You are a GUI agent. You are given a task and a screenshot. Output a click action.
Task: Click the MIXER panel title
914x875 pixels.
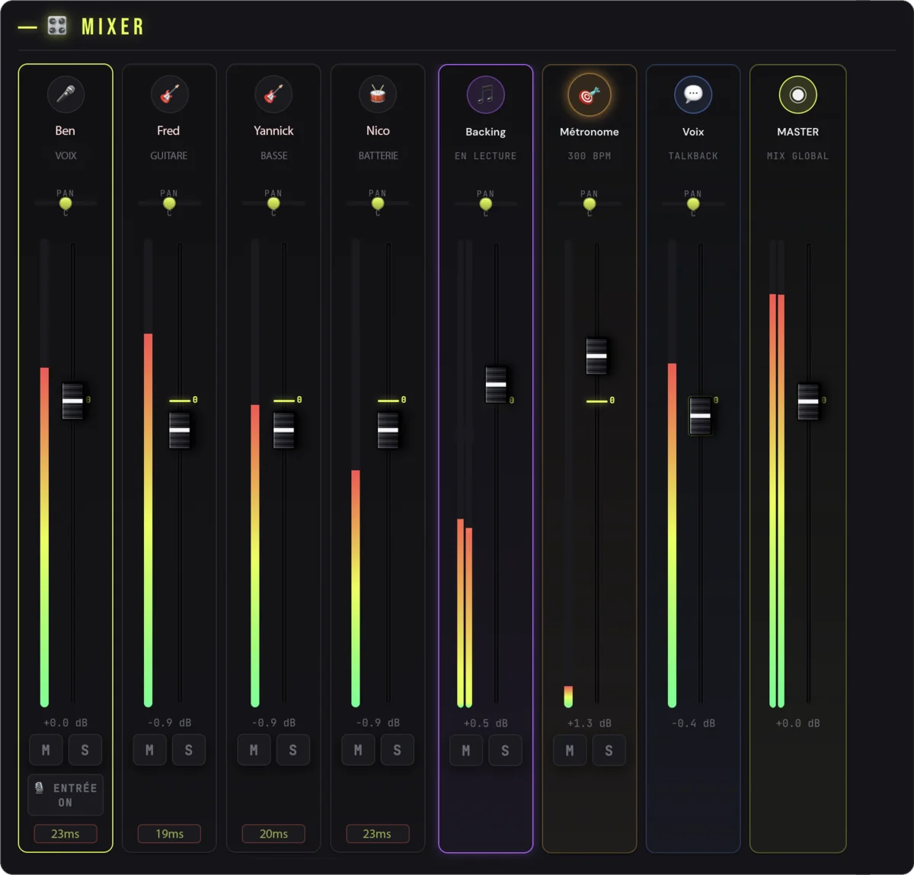[113, 27]
